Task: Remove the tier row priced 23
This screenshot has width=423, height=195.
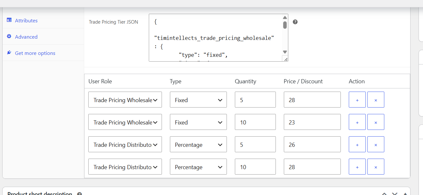Action: click(x=376, y=122)
